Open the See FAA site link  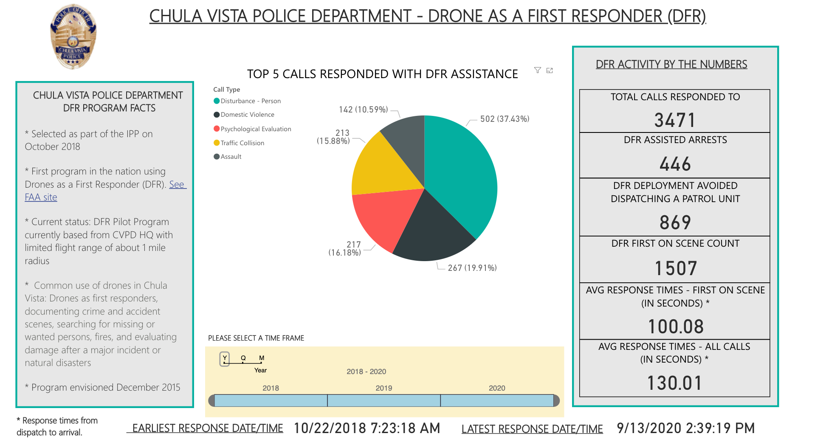coord(41,197)
